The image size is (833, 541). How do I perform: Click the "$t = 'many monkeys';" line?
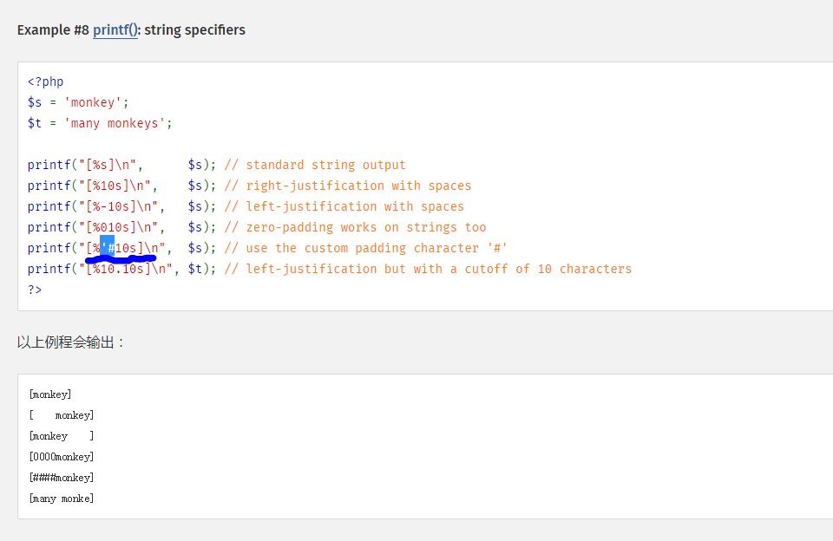tap(100, 123)
